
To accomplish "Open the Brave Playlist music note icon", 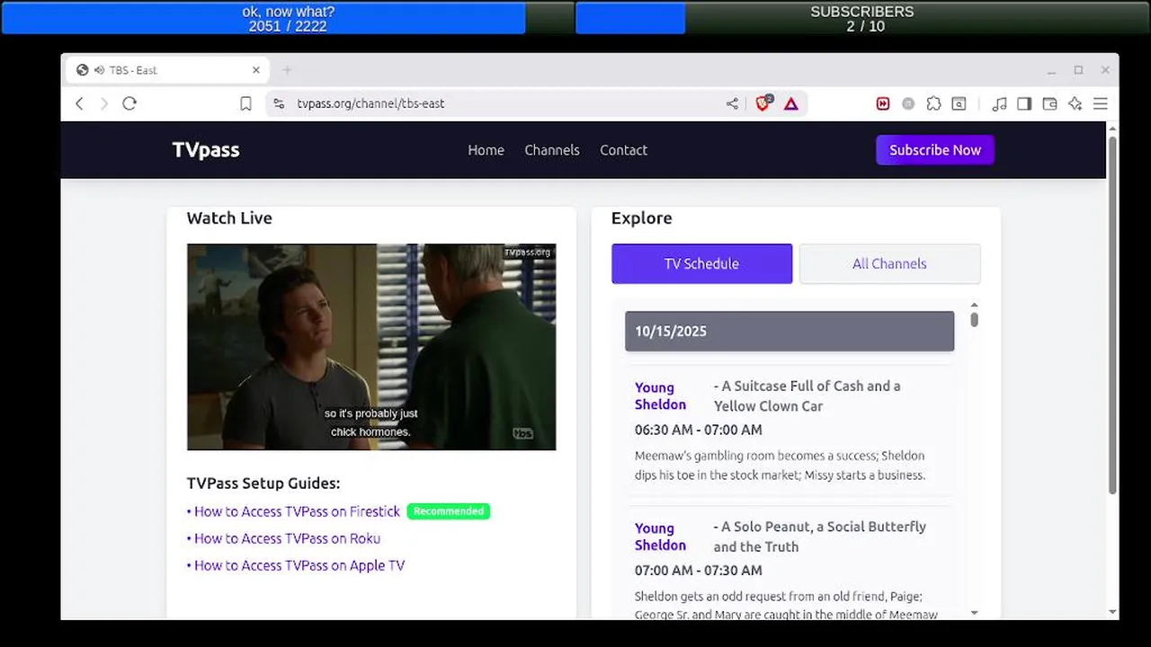I will click(999, 103).
